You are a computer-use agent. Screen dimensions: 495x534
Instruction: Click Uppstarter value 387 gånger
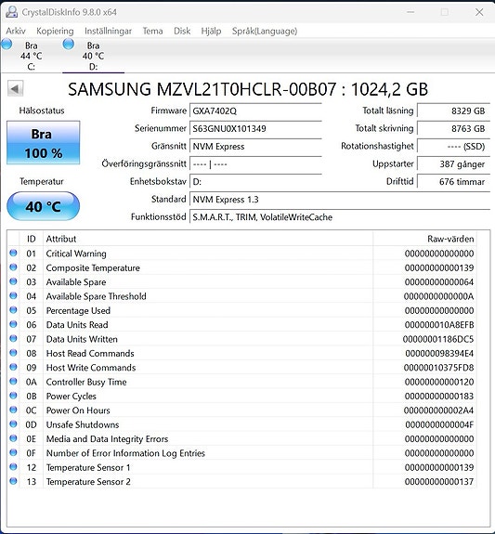pos(453,163)
